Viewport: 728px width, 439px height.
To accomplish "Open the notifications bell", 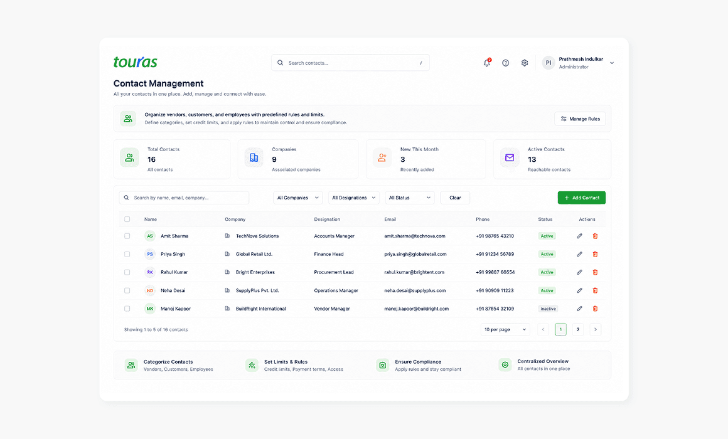I will [x=486, y=63].
